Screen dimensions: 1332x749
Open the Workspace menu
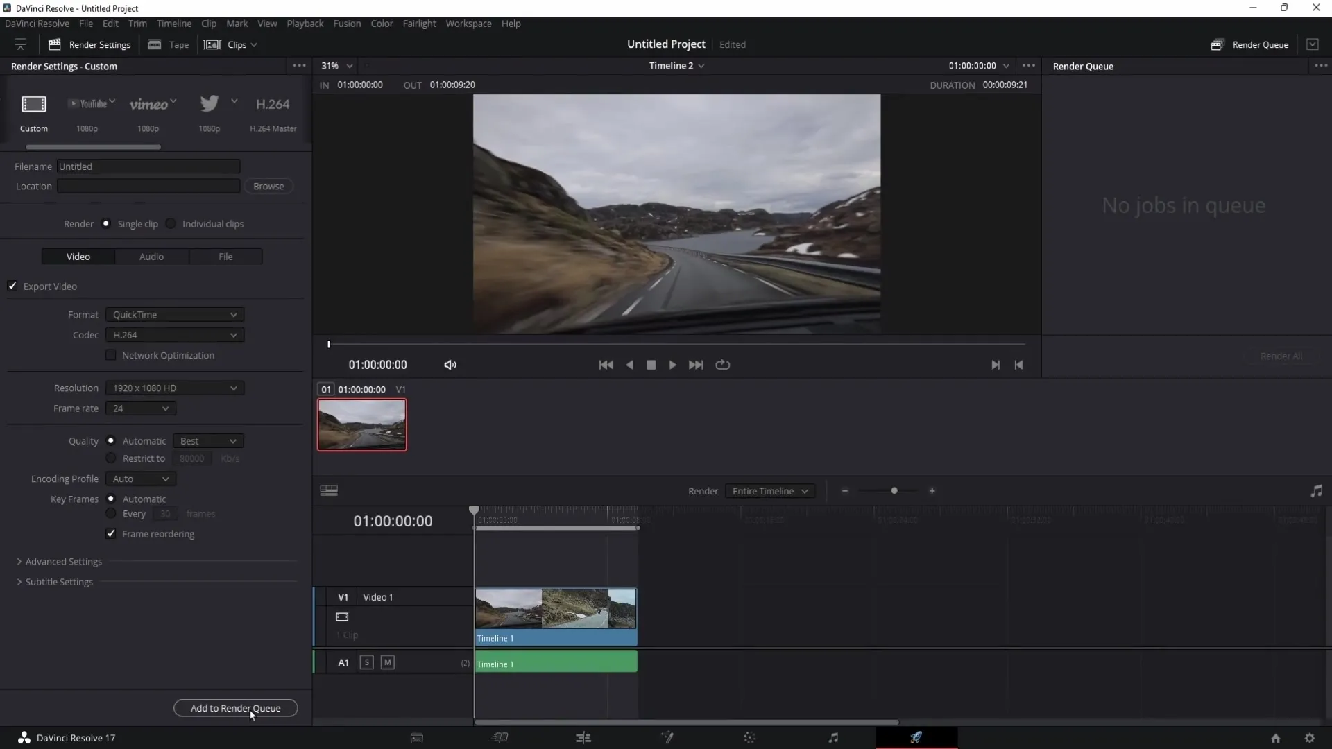[x=468, y=24]
